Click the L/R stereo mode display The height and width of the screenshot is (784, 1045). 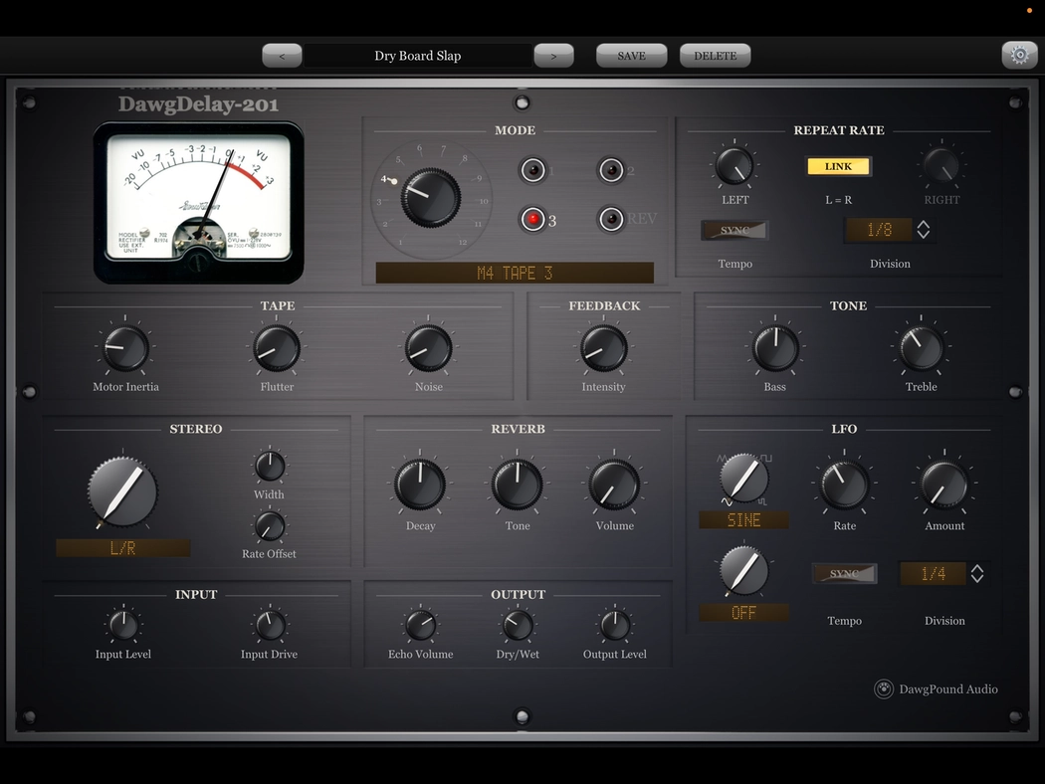click(123, 548)
